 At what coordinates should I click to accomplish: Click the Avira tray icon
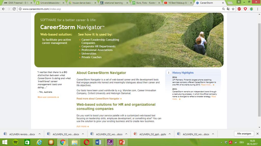point(230,142)
